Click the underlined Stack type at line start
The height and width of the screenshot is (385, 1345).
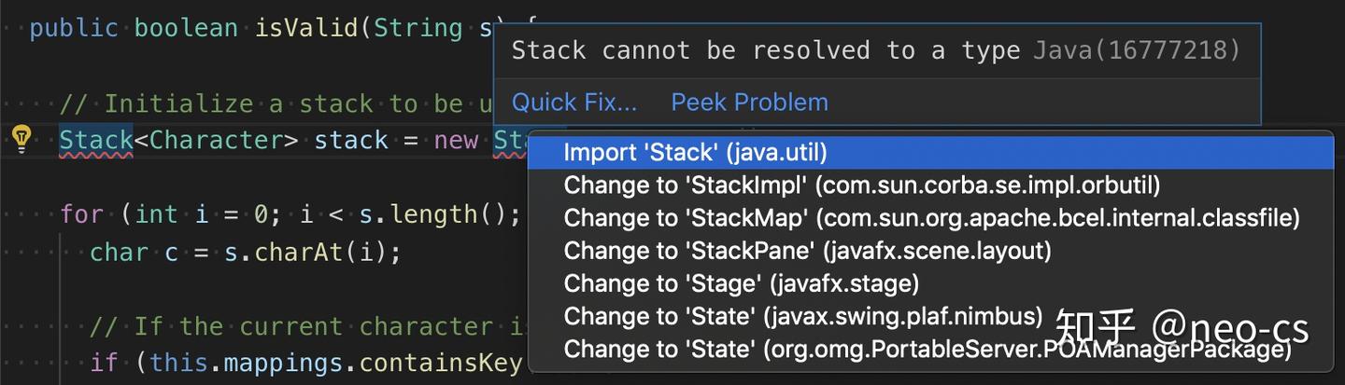[95, 141]
